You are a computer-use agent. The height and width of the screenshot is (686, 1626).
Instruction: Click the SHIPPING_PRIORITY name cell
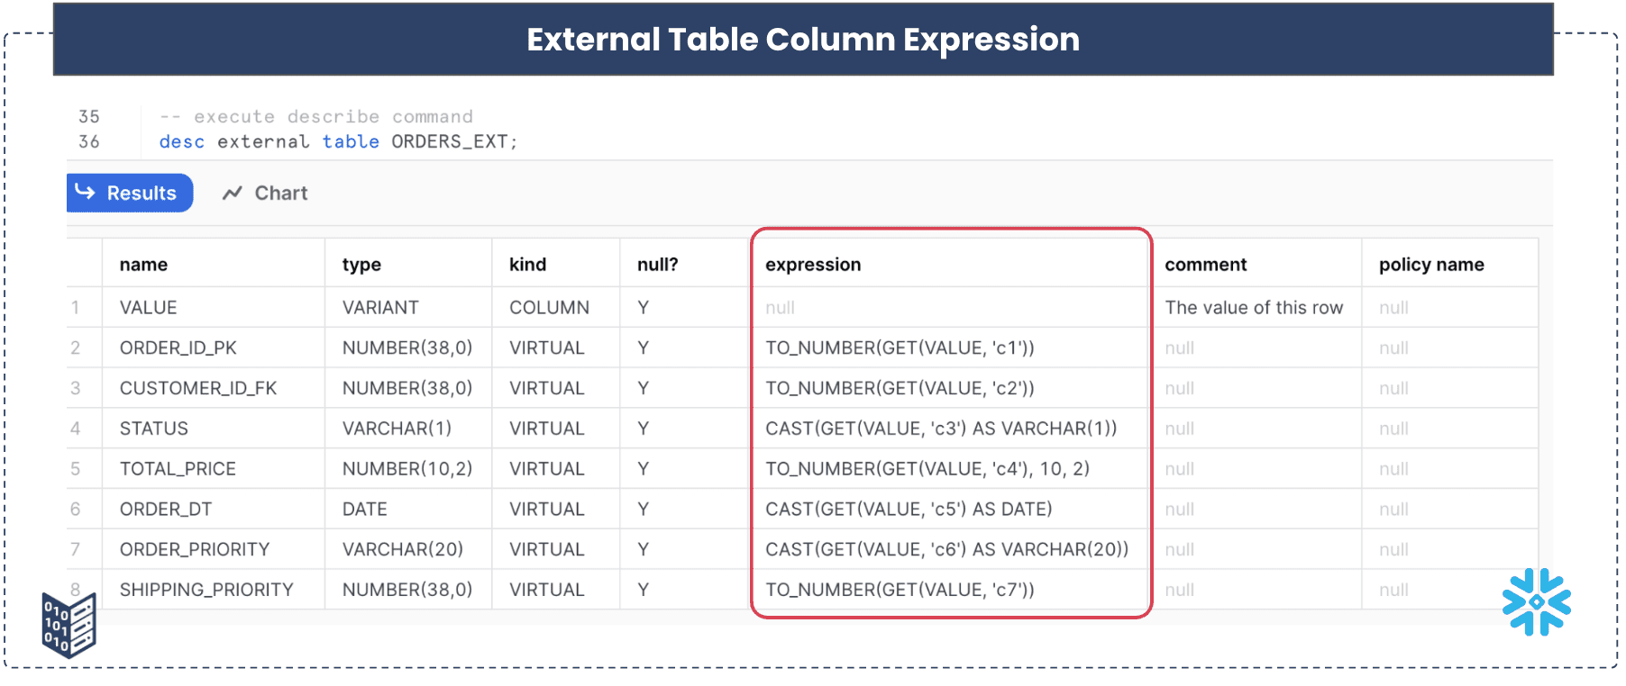[x=206, y=590]
